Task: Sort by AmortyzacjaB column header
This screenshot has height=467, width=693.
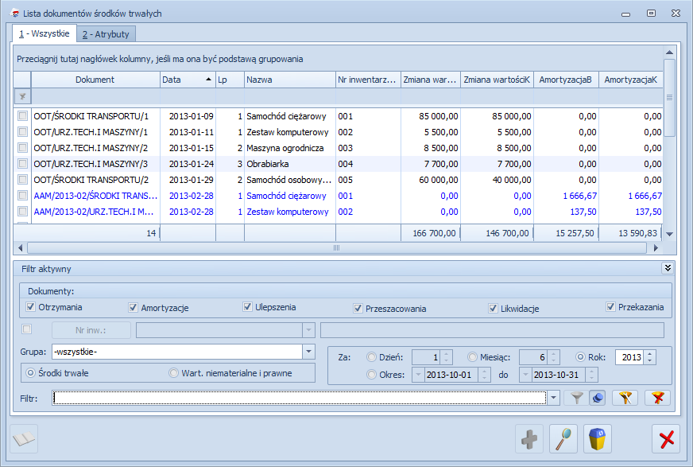Action: [x=566, y=80]
